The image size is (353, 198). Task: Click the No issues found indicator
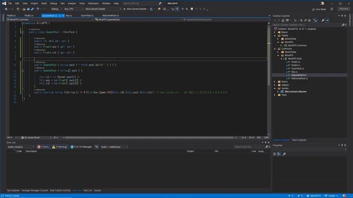pos(30,137)
